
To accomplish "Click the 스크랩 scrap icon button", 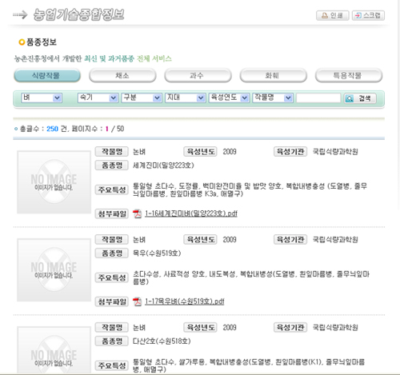I will pyautogui.click(x=368, y=15).
